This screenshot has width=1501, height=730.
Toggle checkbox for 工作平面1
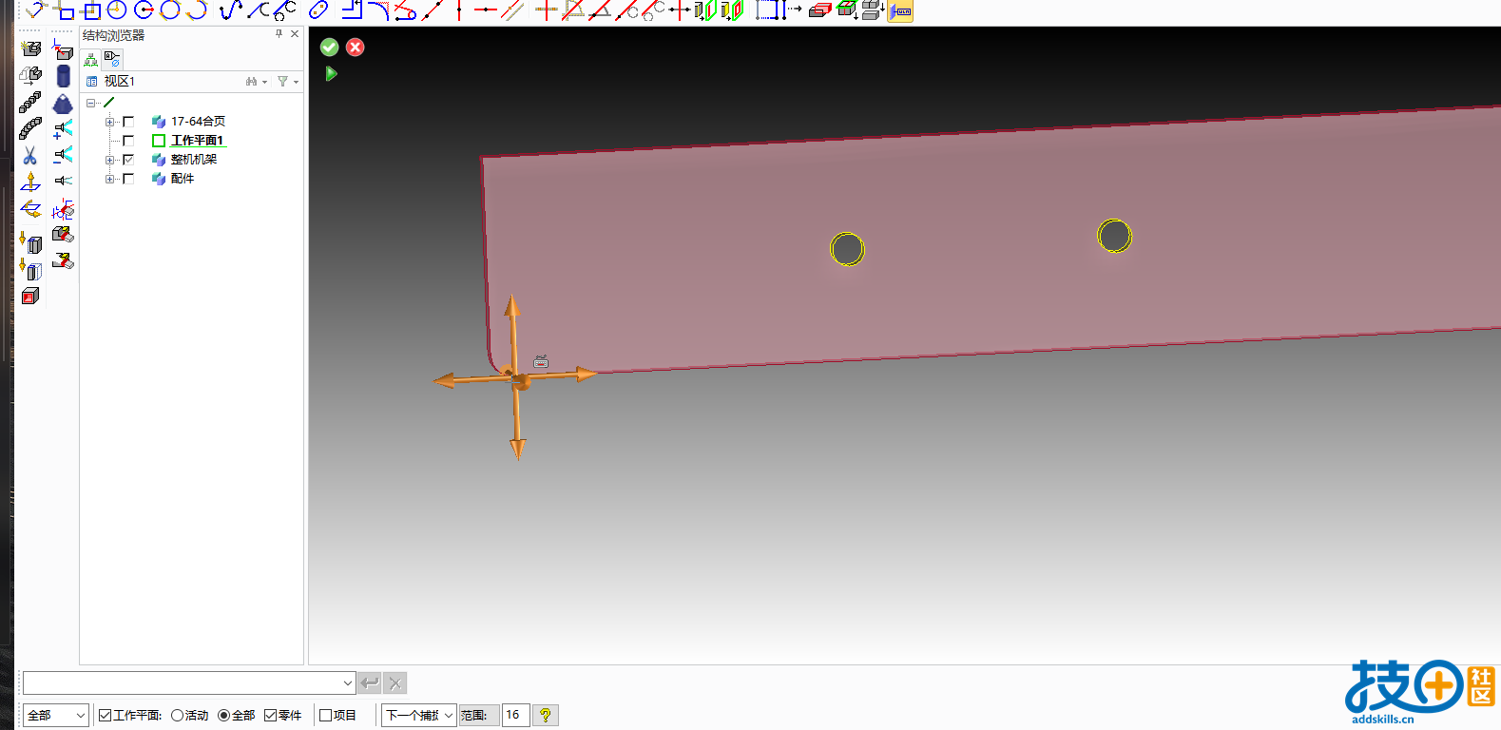point(128,141)
